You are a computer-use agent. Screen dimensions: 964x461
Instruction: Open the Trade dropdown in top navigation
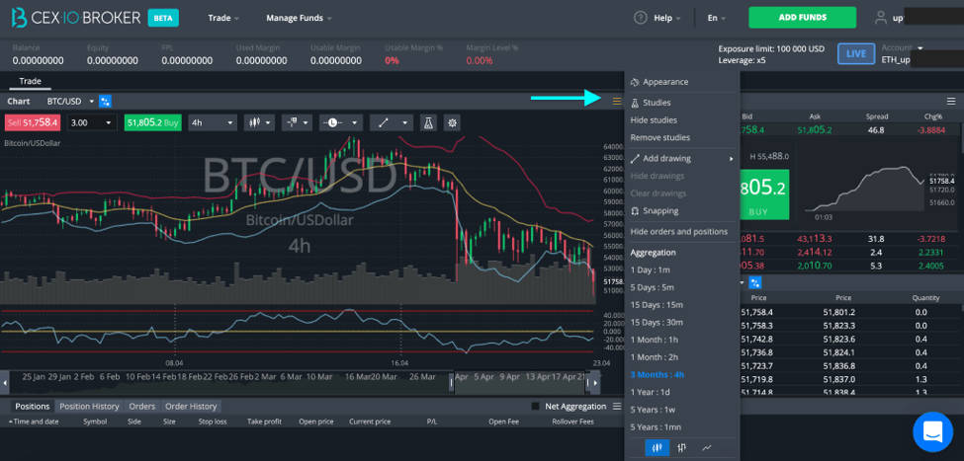coord(223,18)
